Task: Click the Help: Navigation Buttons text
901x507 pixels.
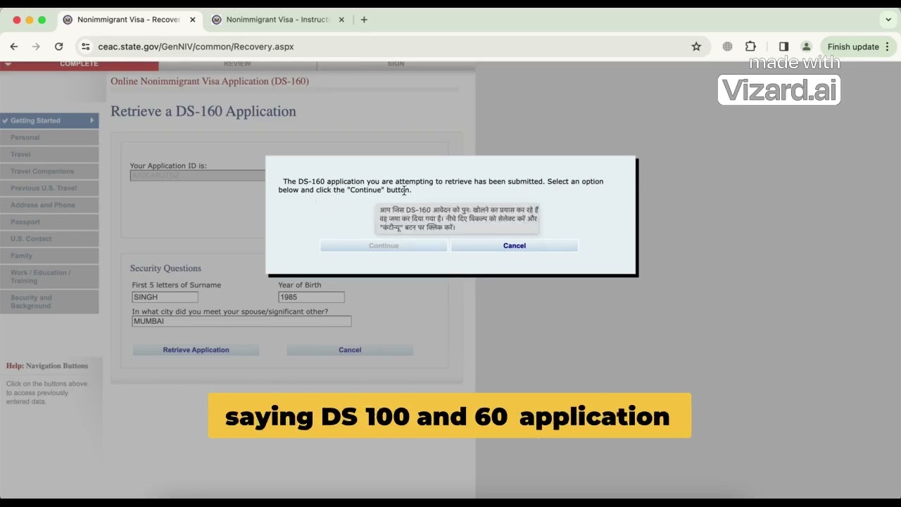Action: (x=47, y=366)
